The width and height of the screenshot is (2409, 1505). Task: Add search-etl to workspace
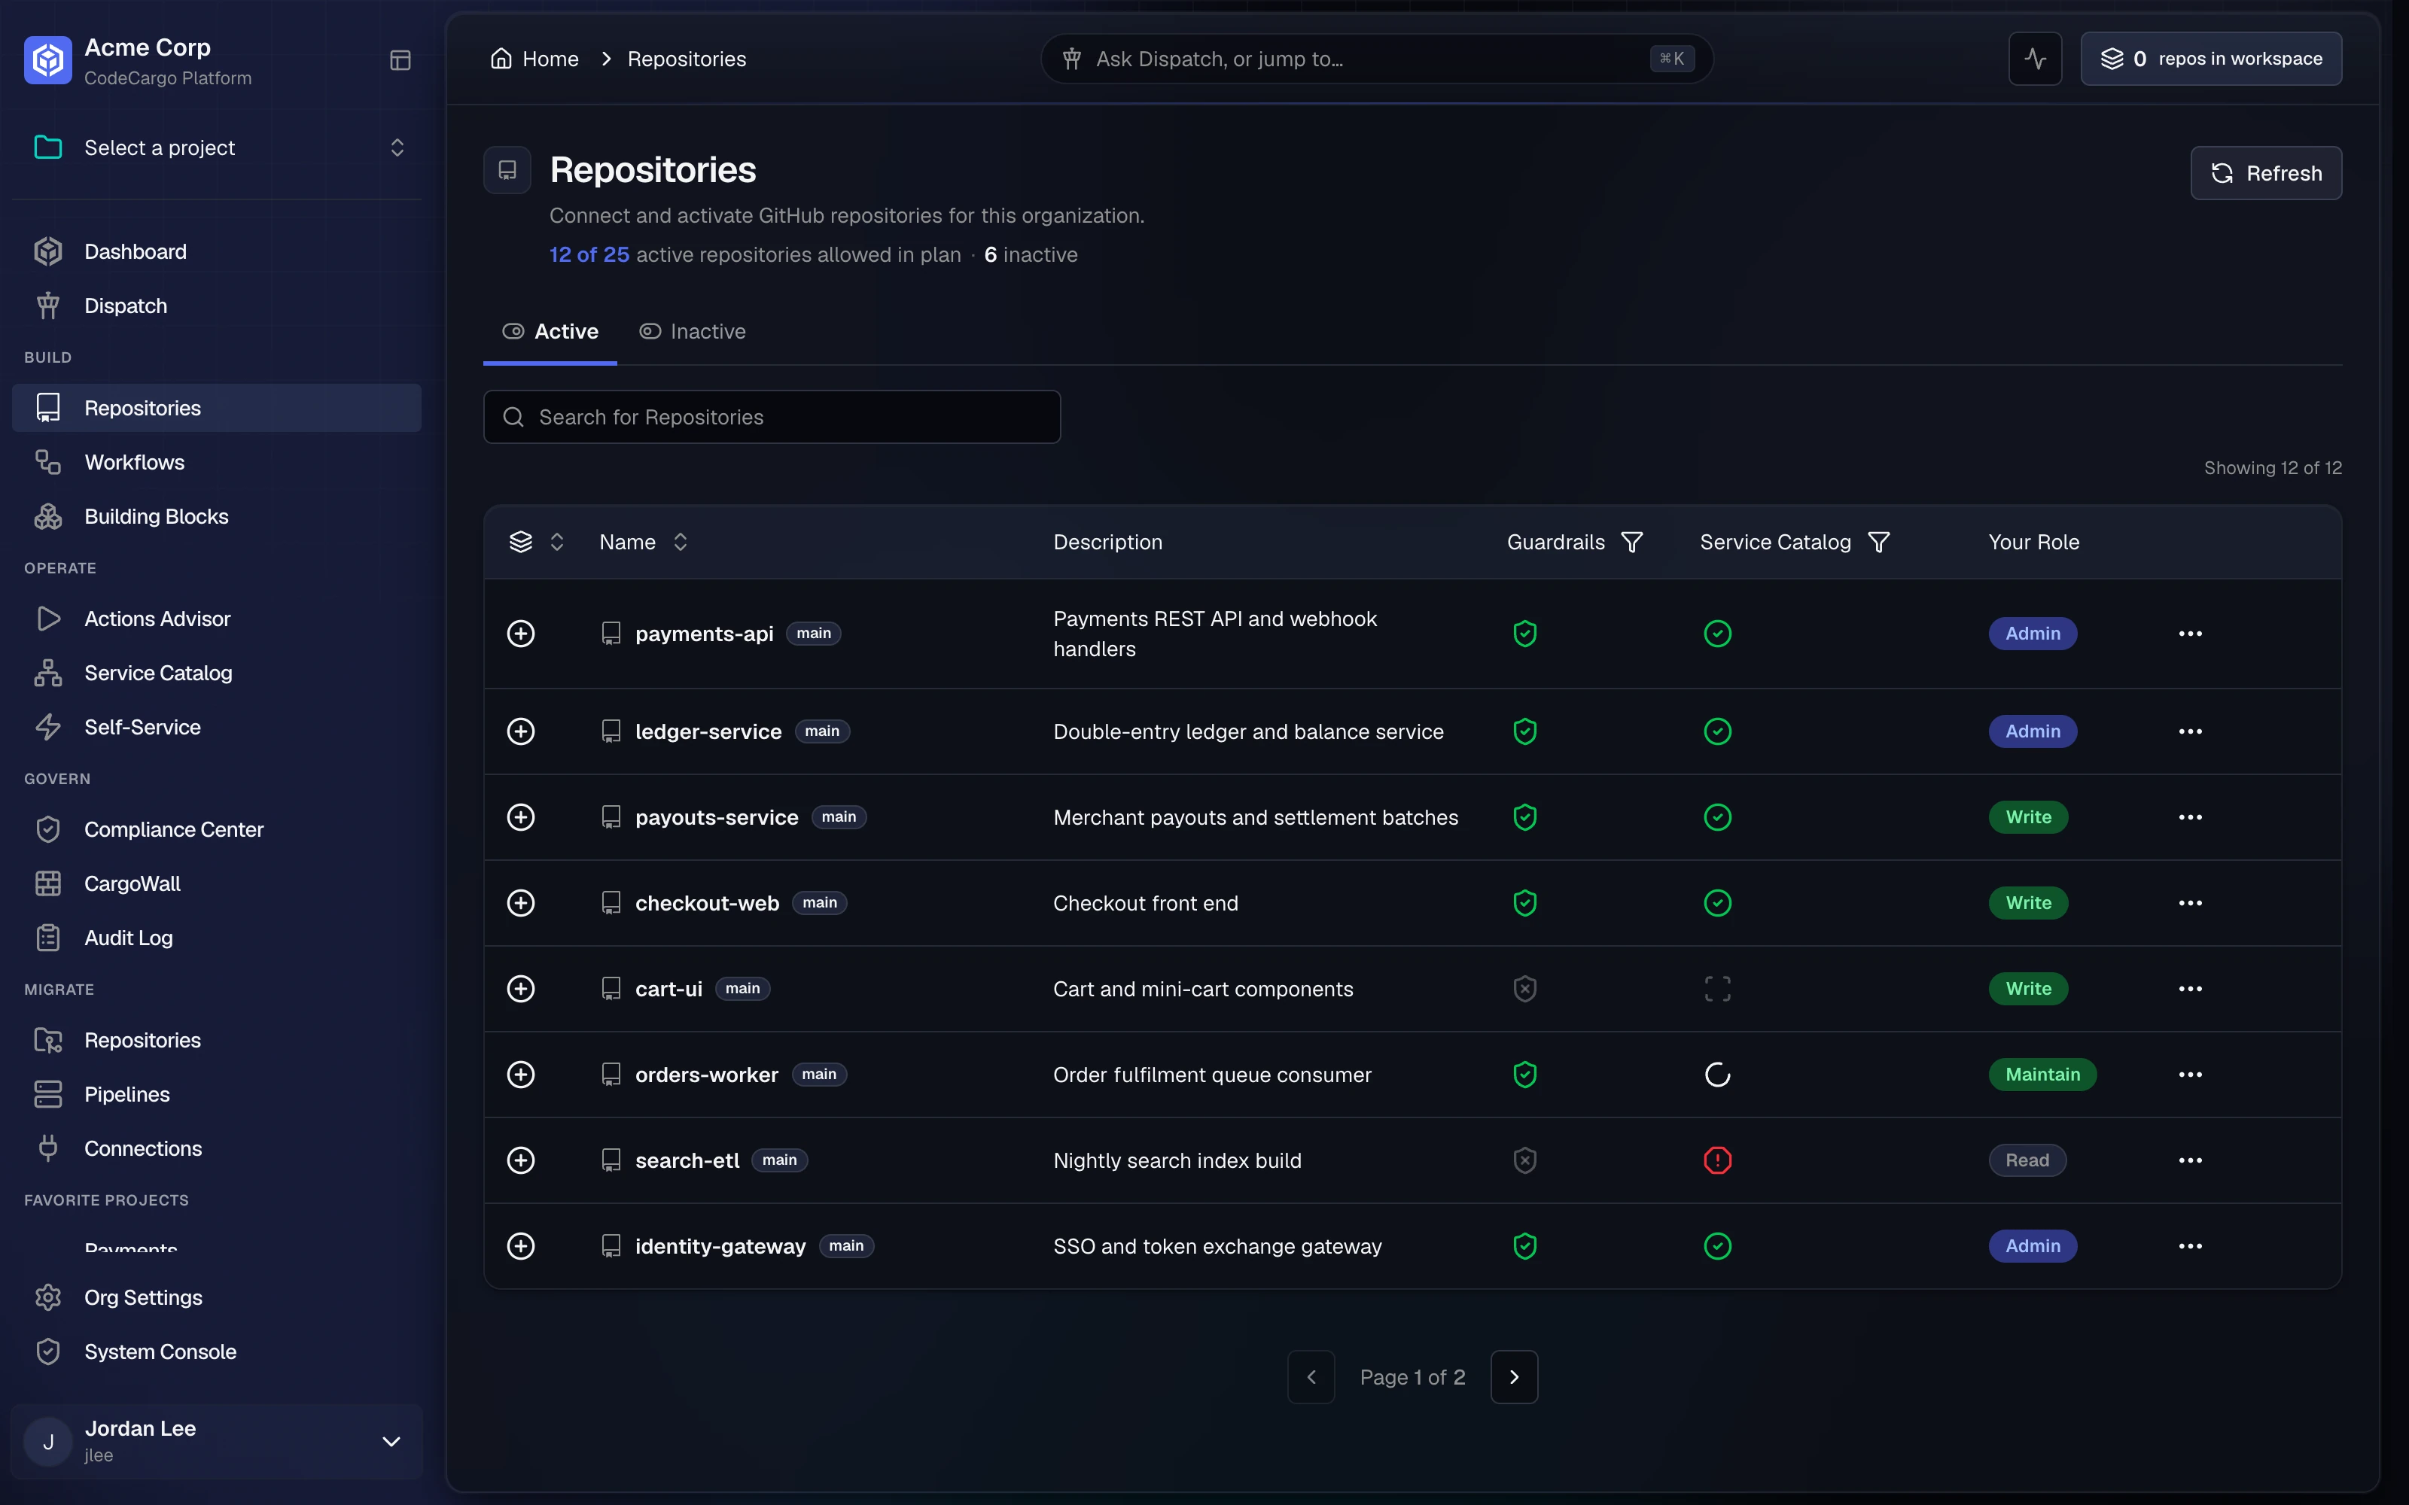pos(521,1160)
